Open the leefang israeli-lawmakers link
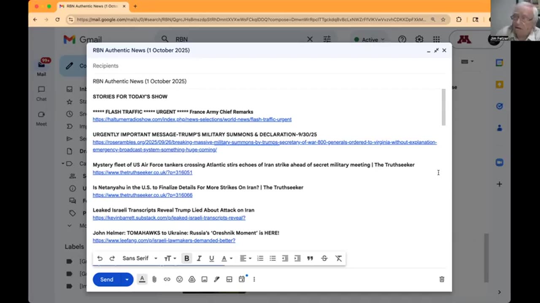Viewport: 540px width, 303px height. (x=164, y=241)
